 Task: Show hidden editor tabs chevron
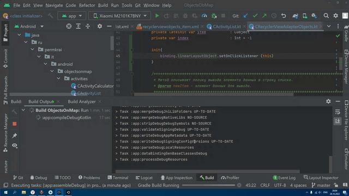click(329, 26)
